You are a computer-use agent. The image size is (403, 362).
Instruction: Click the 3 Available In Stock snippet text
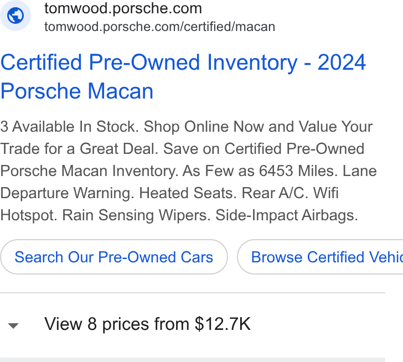[x=69, y=127]
